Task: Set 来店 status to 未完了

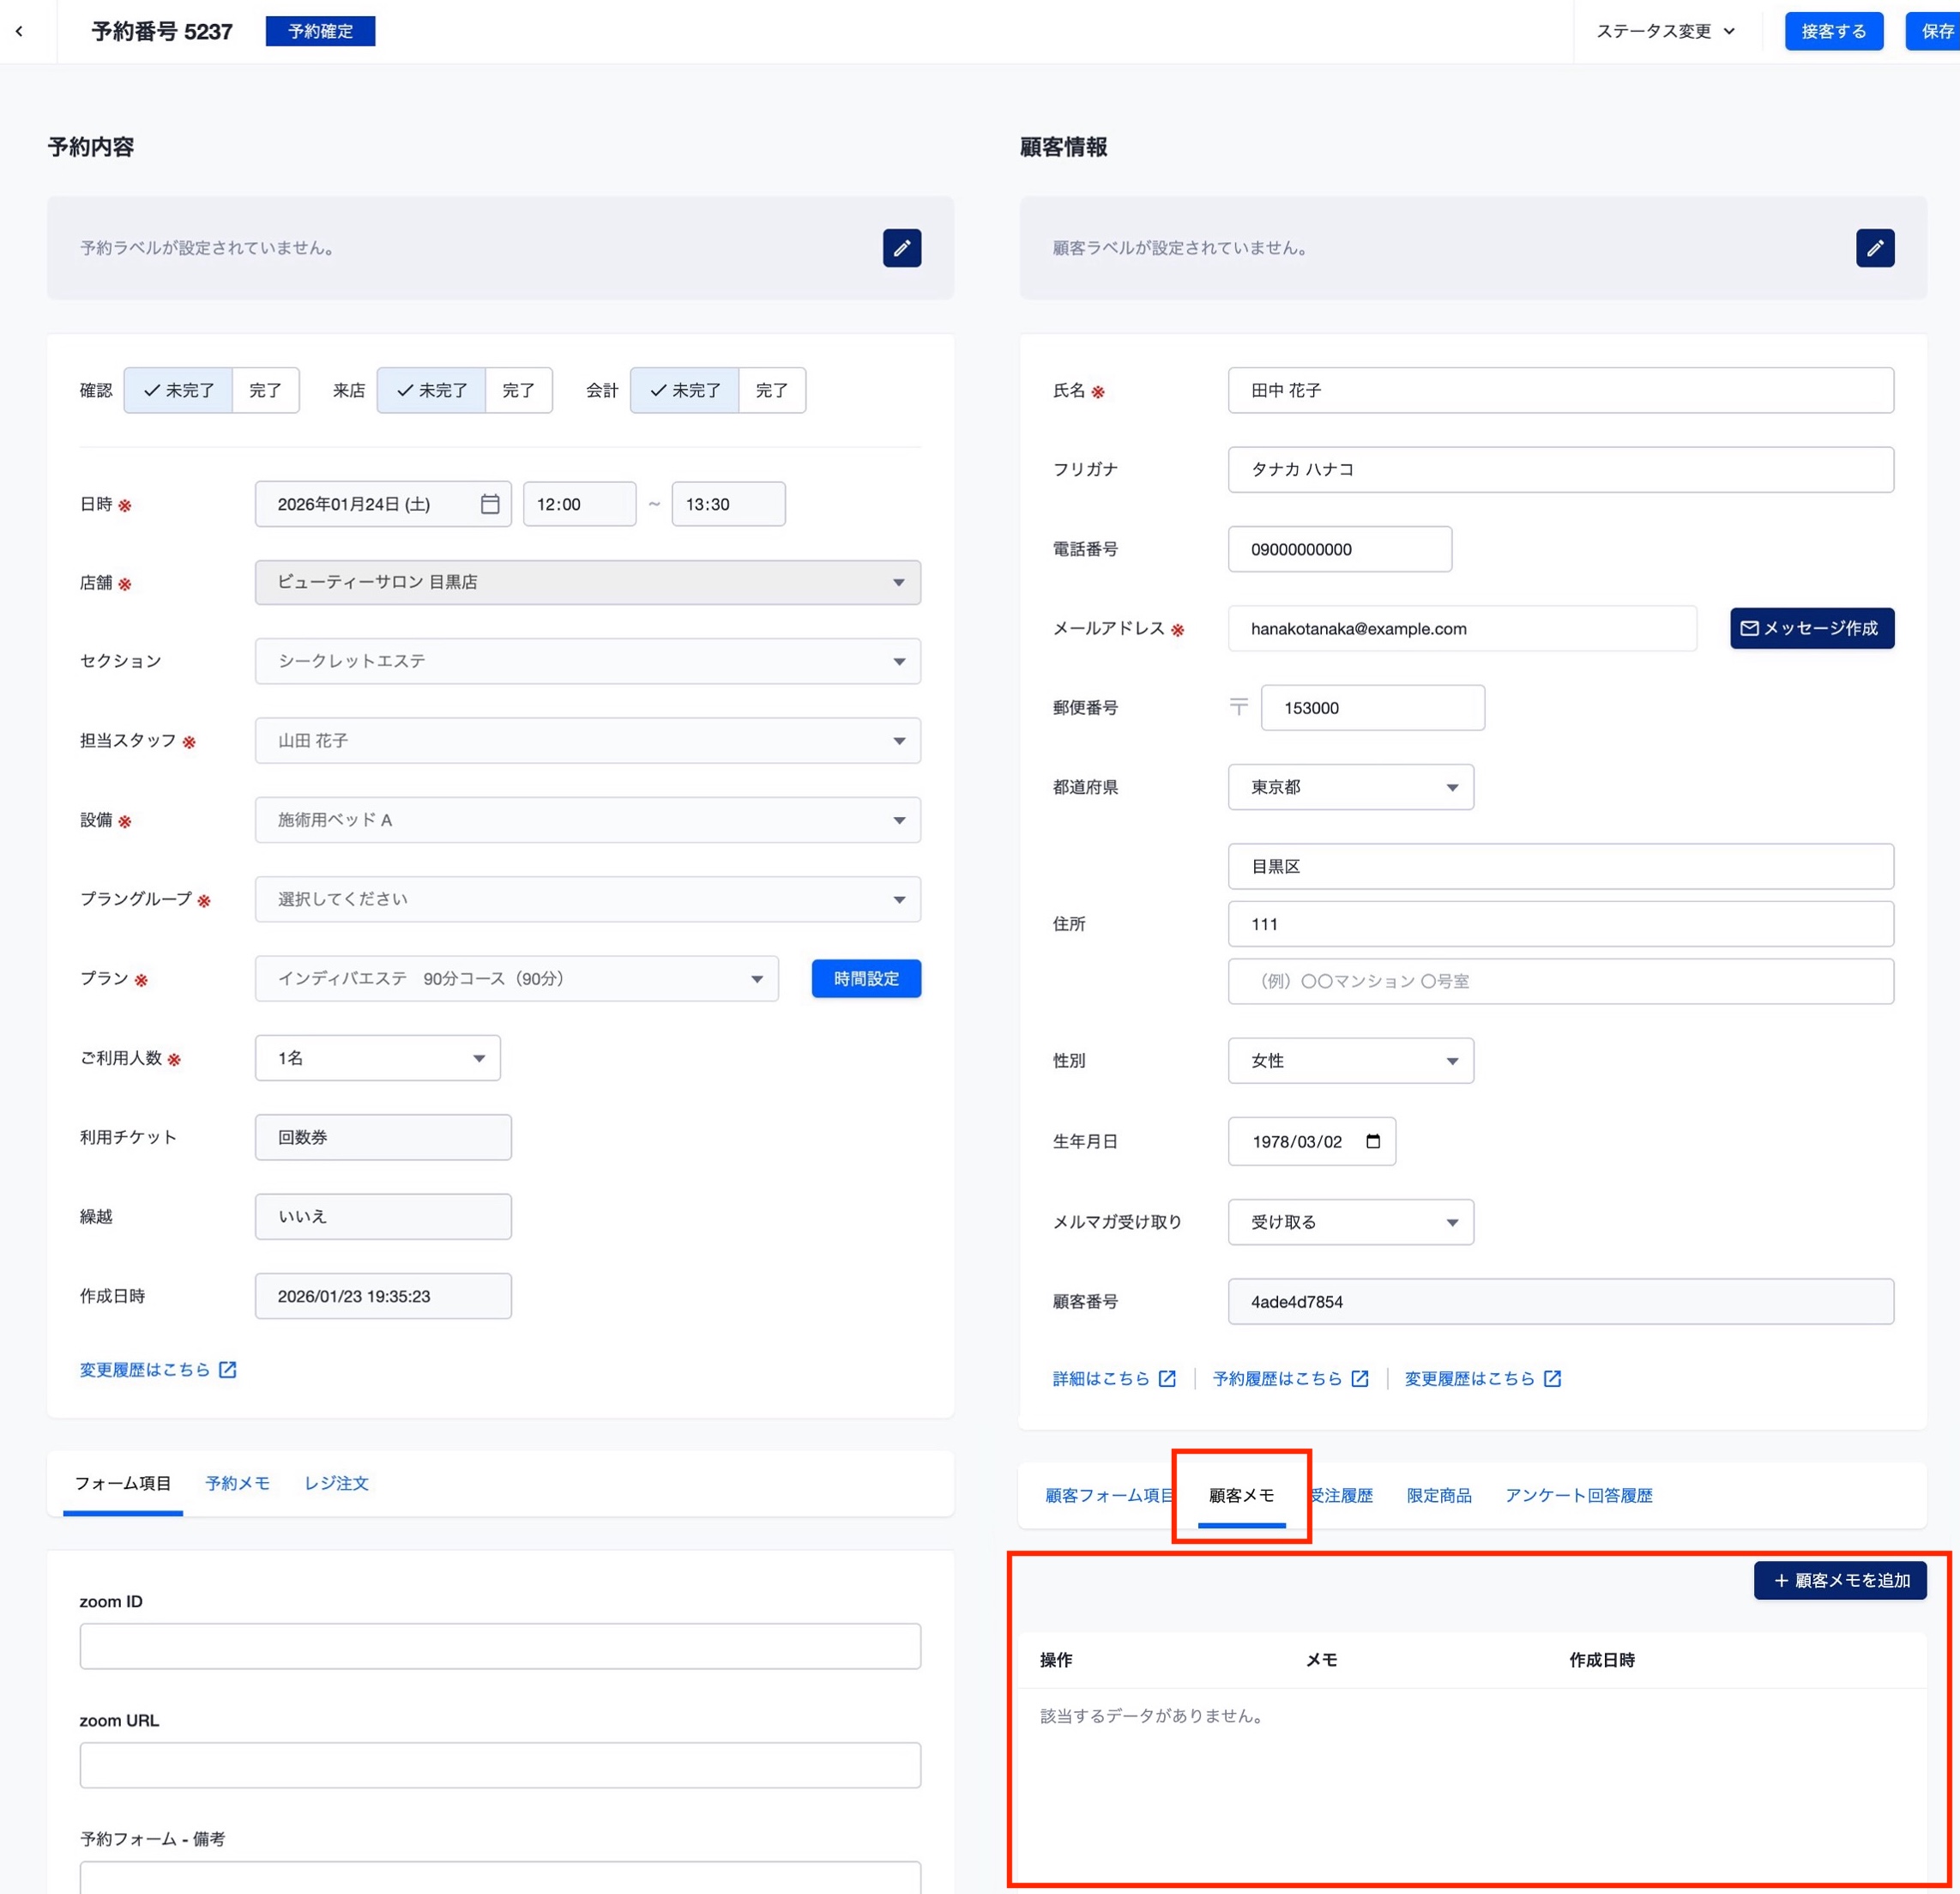Action: (431, 390)
